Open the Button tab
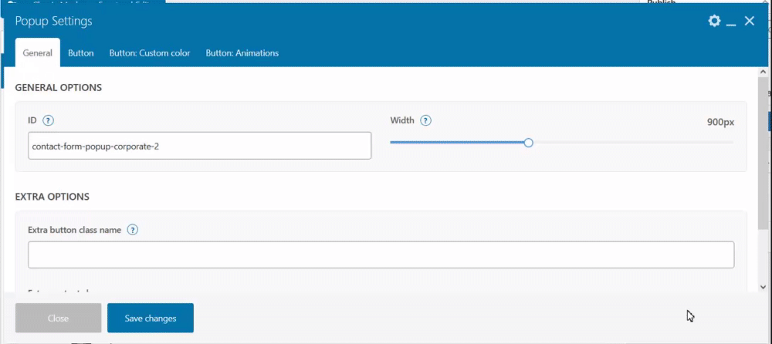 point(81,53)
